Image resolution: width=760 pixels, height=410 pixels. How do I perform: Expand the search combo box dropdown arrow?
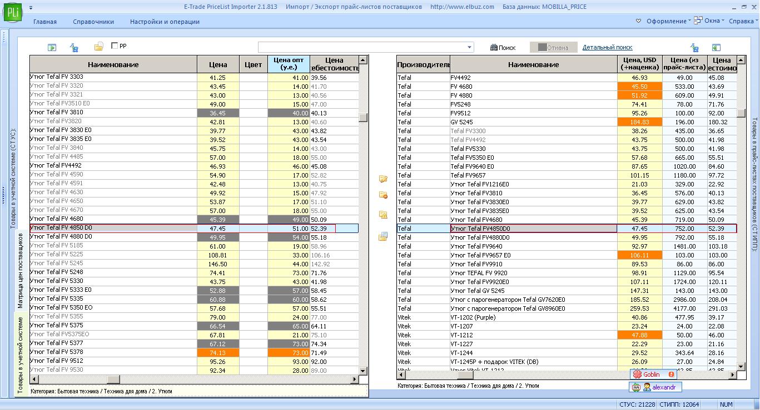pyautogui.click(x=470, y=47)
